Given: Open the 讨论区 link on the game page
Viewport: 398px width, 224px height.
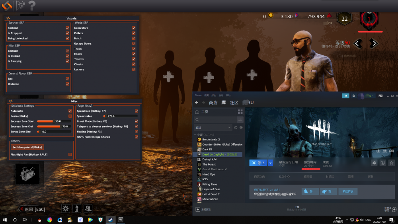Looking at the screenshot, I should pos(330,177).
